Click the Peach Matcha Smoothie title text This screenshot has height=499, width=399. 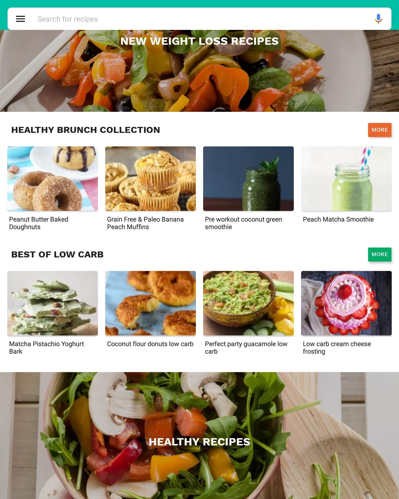338,219
